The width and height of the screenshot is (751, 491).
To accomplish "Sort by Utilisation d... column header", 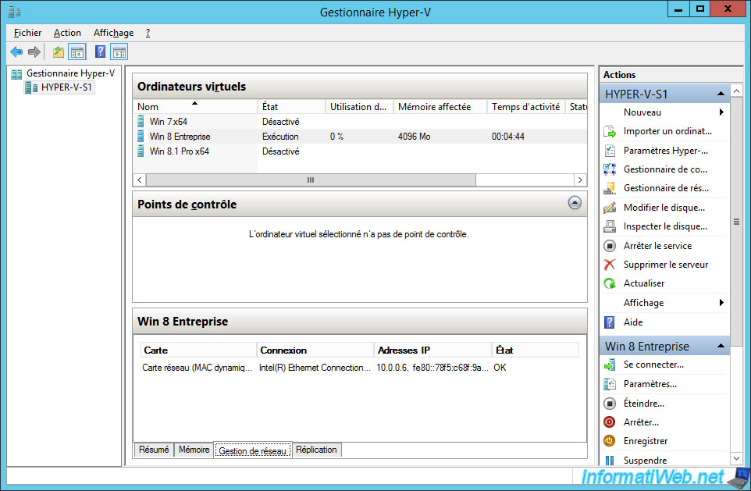I will pos(359,106).
